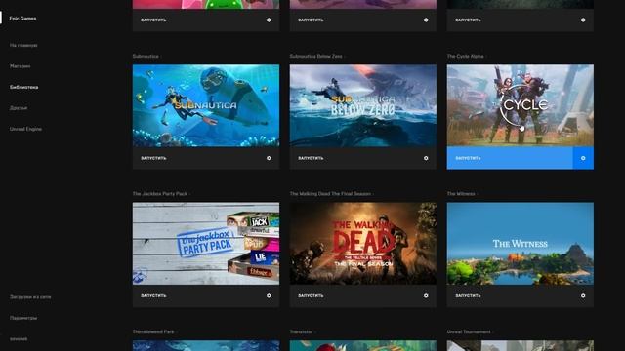Click the blue Запустить button for The Cycle
Screen dimensions: 625x351
pos(510,158)
